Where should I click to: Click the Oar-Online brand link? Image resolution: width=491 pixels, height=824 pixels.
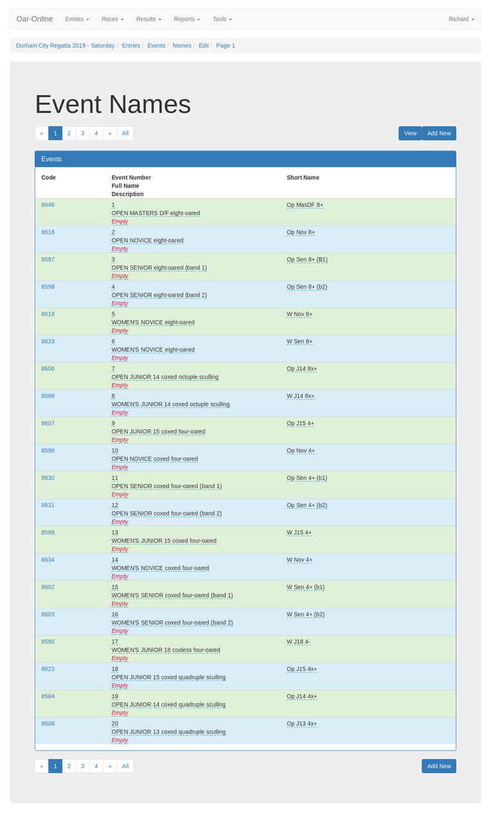35,19
